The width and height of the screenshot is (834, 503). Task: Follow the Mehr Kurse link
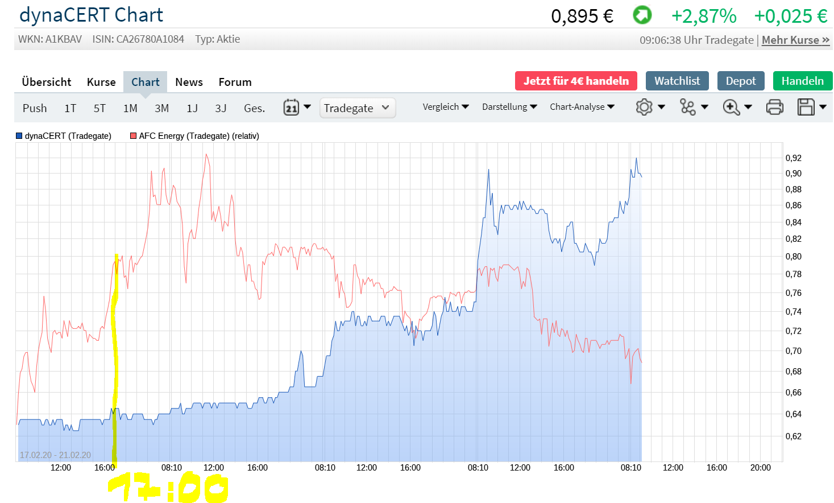[x=795, y=40]
